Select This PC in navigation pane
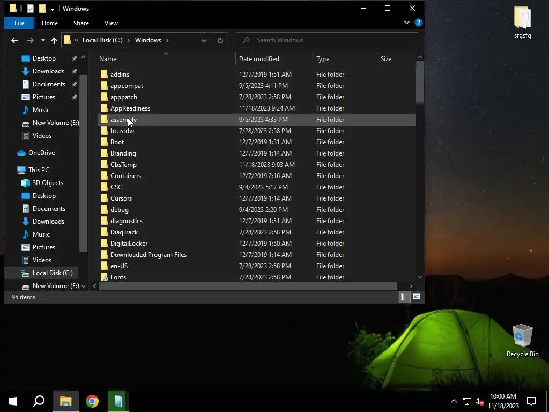 click(x=39, y=170)
